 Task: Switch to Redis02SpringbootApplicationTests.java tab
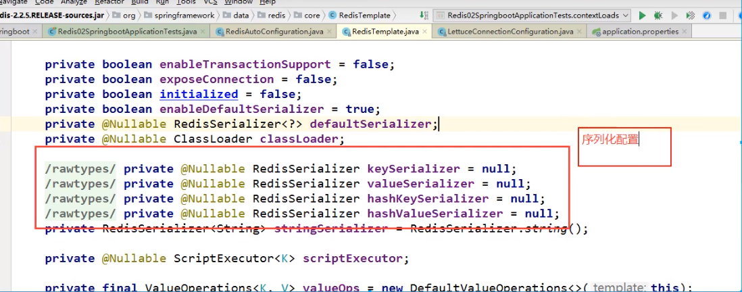pos(126,32)
